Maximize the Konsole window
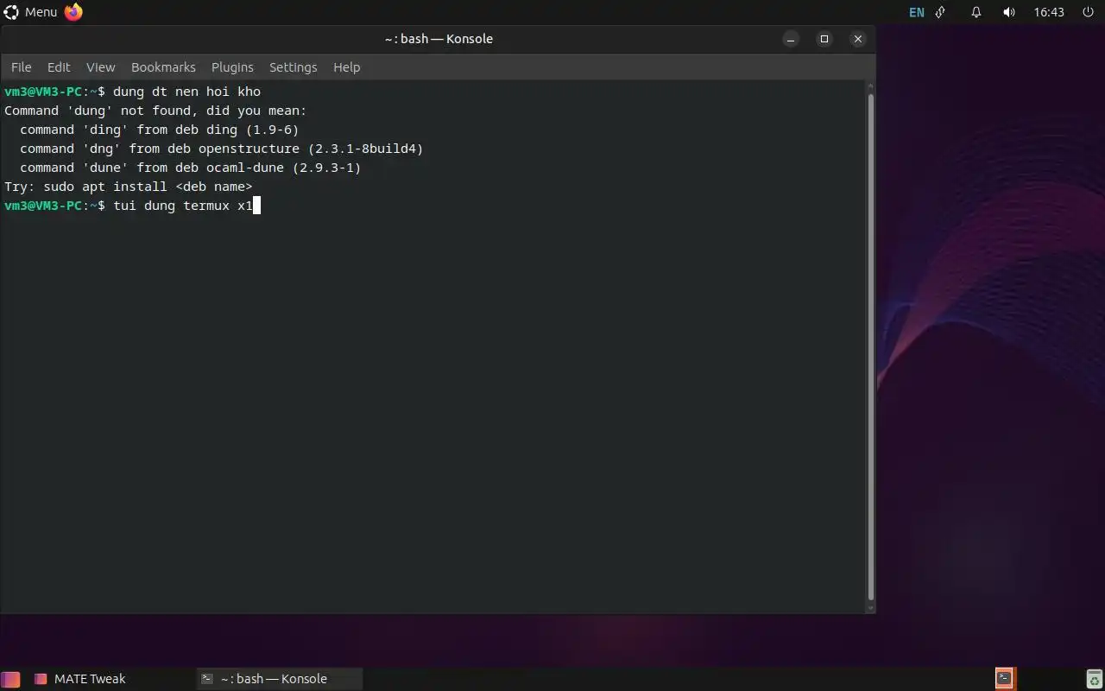 824,39
